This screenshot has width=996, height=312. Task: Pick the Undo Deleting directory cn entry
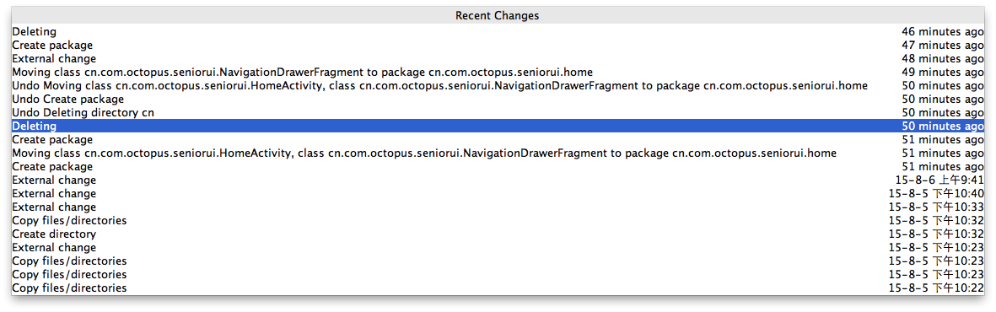498,112
